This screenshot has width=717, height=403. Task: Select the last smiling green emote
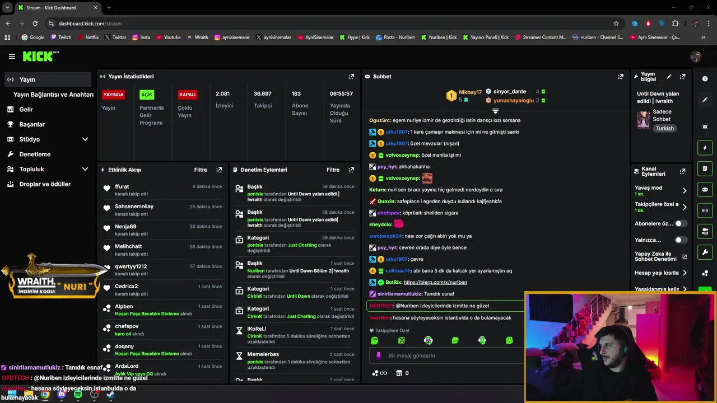509,340
